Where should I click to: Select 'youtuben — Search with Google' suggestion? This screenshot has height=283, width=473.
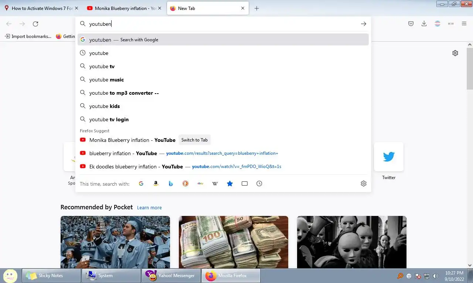(223, 40)
